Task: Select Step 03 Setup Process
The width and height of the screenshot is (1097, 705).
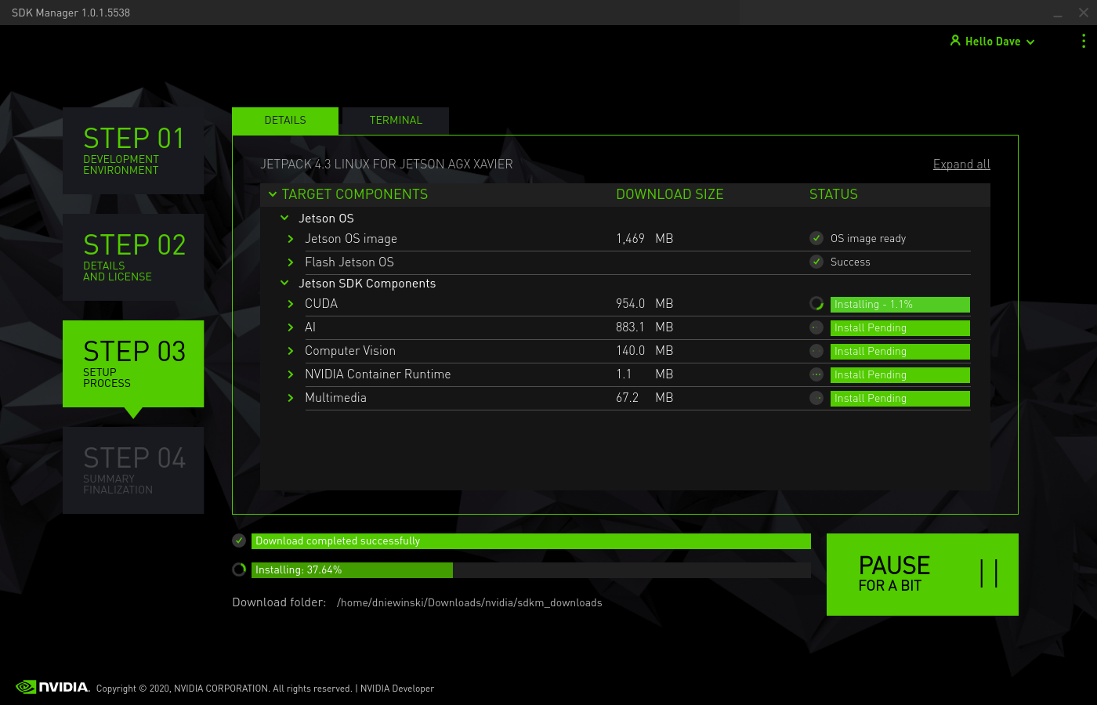Action: pos(133,363)
